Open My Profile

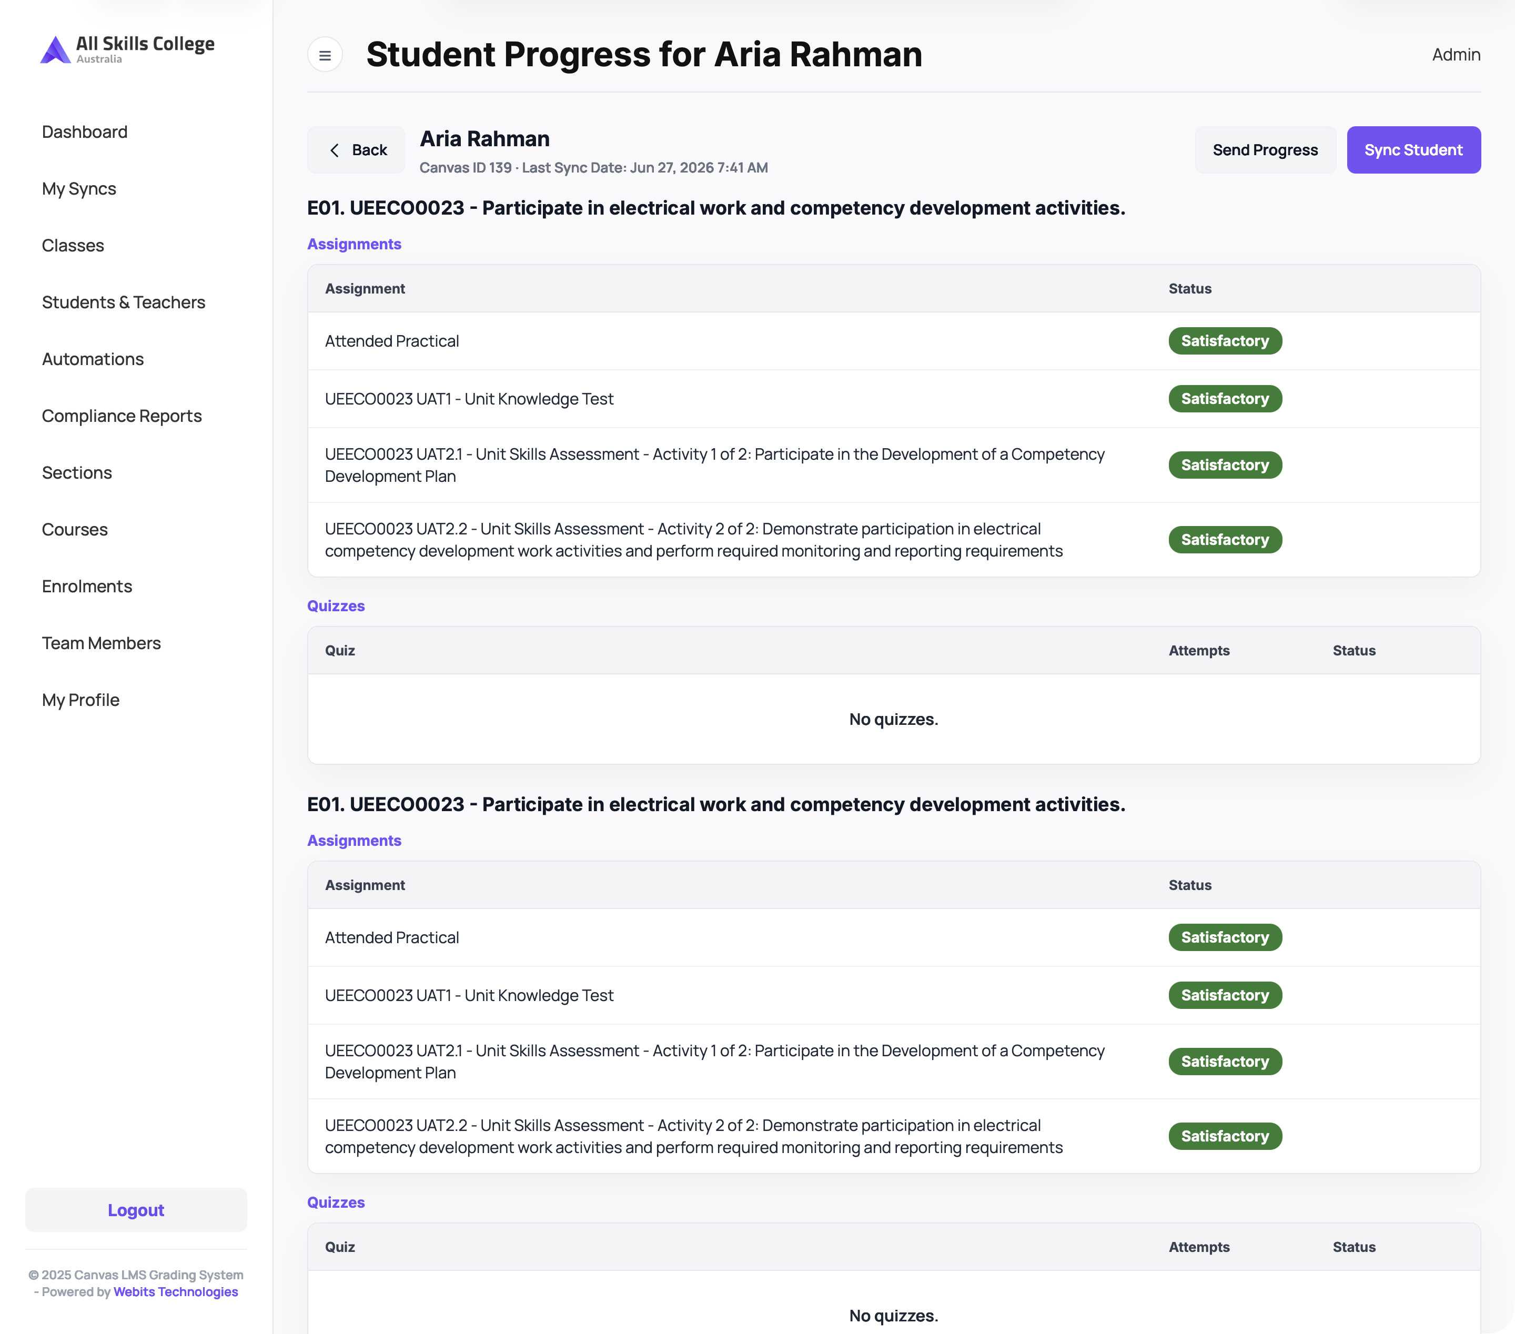[81, 700]
